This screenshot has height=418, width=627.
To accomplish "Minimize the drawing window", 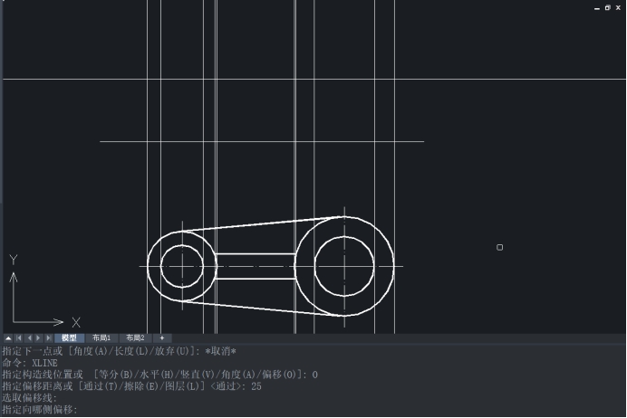I will [597, 7].
